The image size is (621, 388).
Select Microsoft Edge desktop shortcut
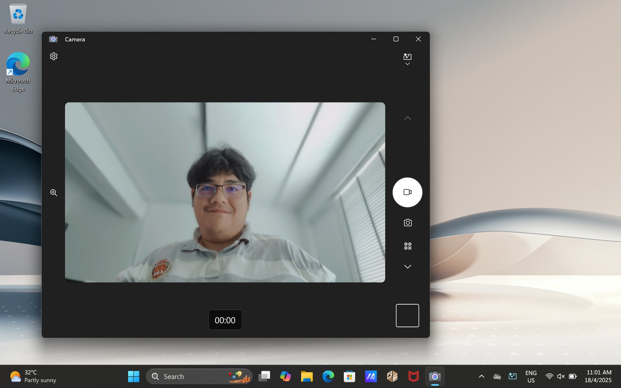[18, 72]
